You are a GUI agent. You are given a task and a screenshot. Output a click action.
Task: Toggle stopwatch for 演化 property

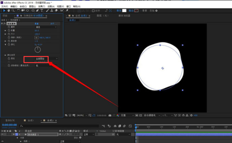pyautogui.click(x=9, y=44)
